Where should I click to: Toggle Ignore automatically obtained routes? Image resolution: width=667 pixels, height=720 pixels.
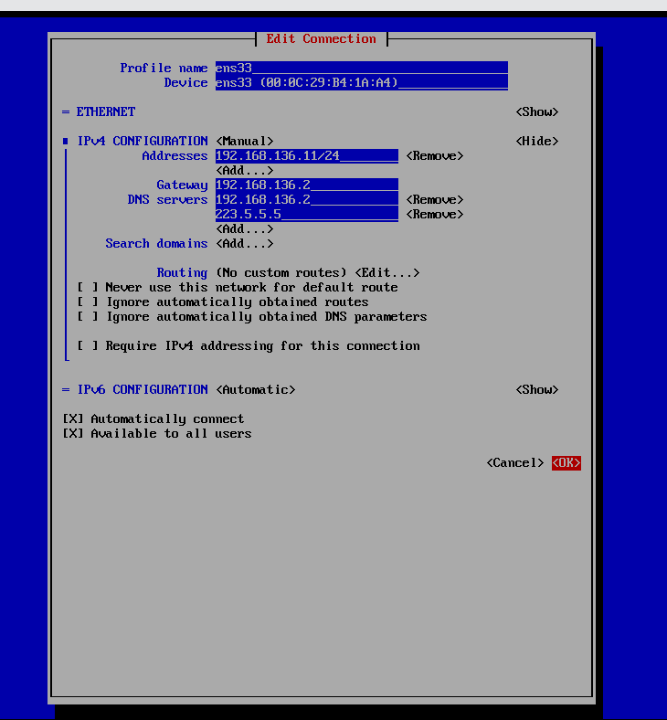pyautogui.click(x=88, y=302)
